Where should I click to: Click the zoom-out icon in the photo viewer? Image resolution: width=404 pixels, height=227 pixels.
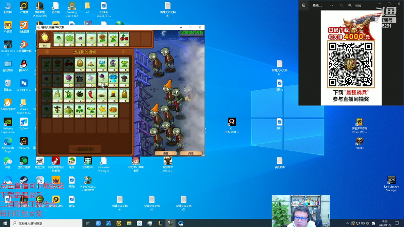coord(341,5)
